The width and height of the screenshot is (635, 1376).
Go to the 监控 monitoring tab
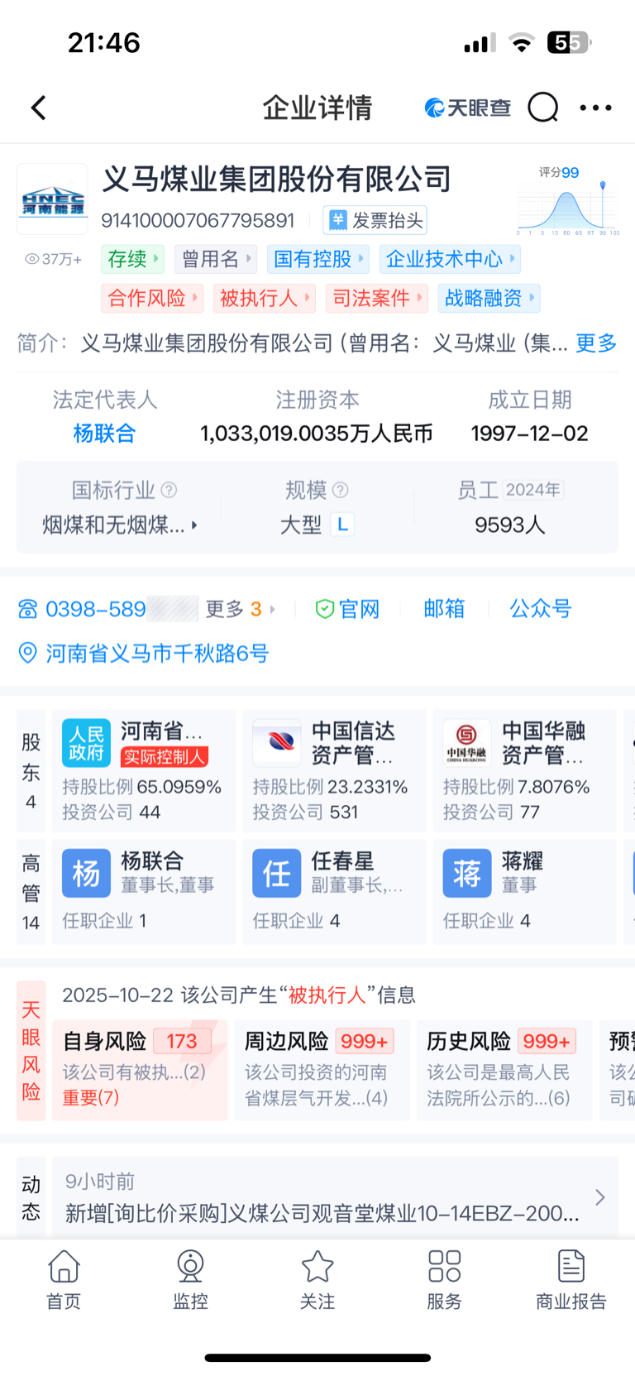point(190,1279)
